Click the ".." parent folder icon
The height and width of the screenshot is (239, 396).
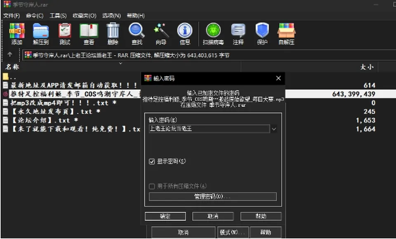click(5, 77)
